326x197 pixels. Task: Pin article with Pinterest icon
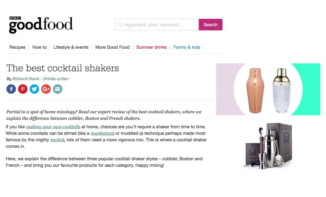pyautogui.click(x=23, y=89)
